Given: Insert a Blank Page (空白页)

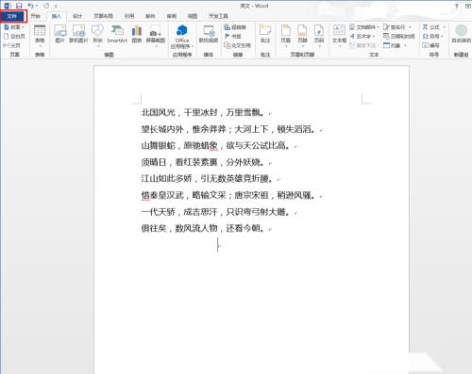Looking at the screenshot, I should pyautogui.click(x=15, y=37).
